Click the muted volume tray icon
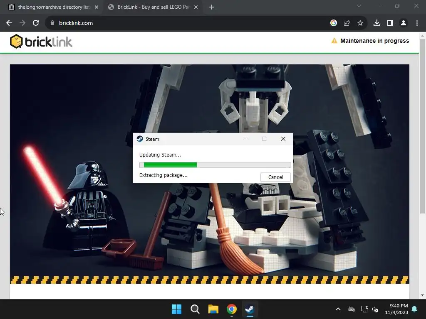The image size is (426, 319). [x=375, y=309]
